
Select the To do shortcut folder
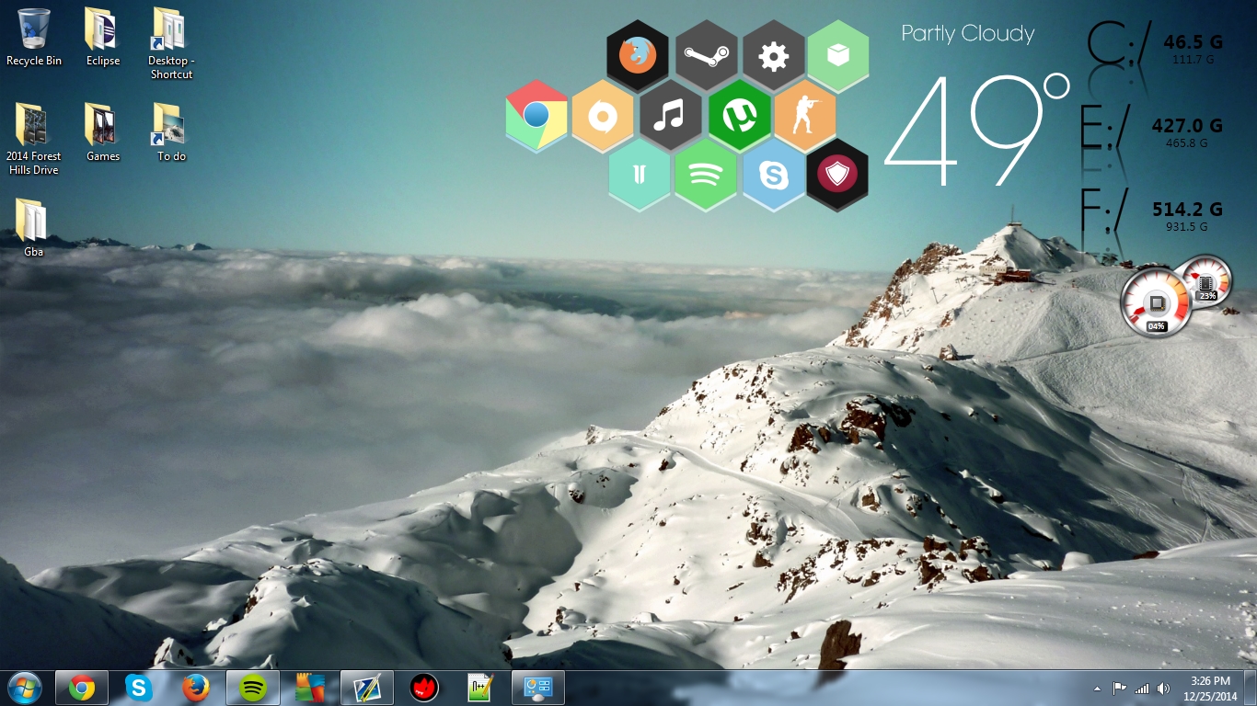pos(171,133)
